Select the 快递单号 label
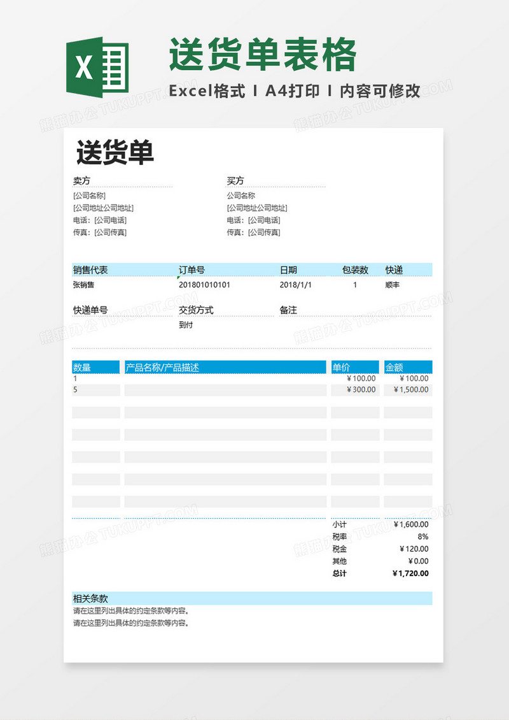Viewport: 509px width, 720px height. click(90, 310)
